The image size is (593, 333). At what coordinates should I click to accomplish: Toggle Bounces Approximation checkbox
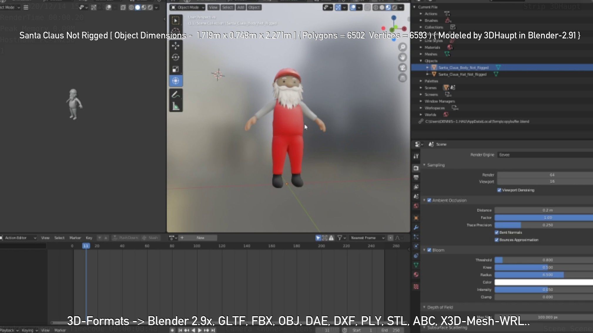click(x=497, y=240)
